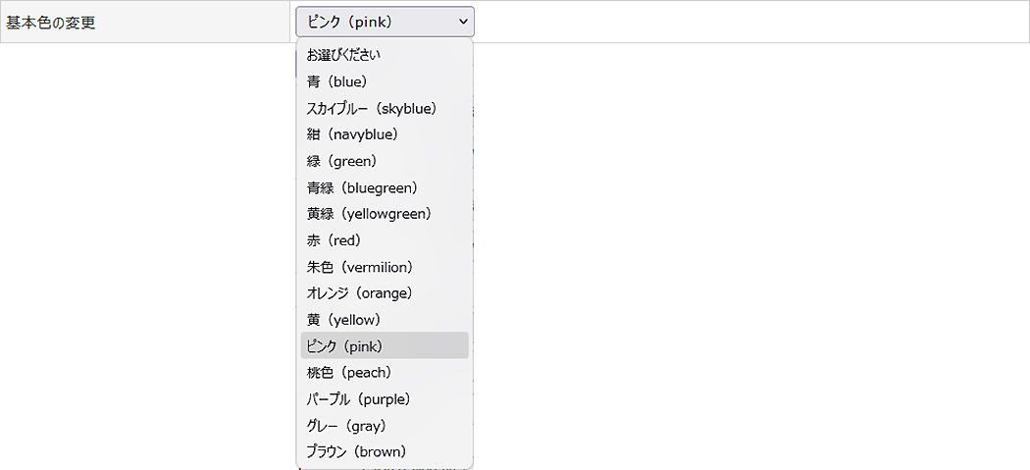Open the ピンク（pink） color combo box
This screenshot has height=470, width=1030.
pyautogui.click(x=385, y=22)
